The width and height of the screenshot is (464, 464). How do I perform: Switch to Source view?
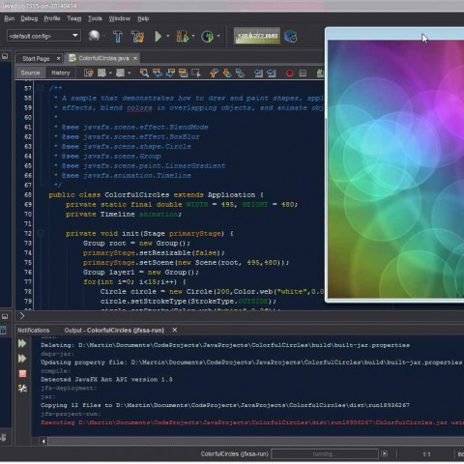(x=30, y=72)
